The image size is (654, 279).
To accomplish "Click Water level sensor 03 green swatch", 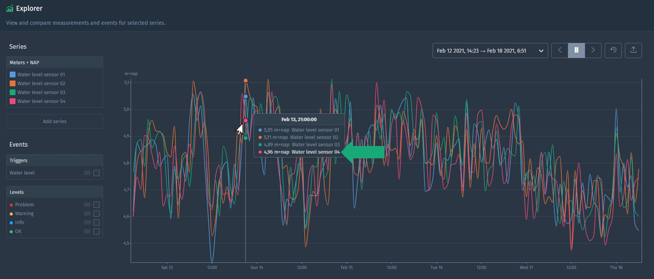I will (13, 93).
